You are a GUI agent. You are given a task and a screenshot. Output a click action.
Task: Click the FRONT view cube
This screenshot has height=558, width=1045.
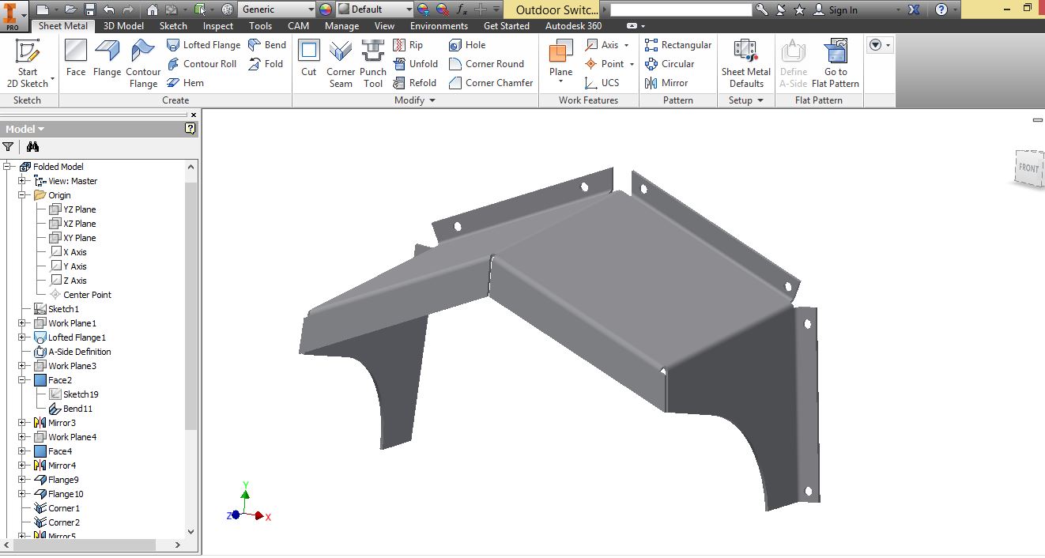(1028, 168)
